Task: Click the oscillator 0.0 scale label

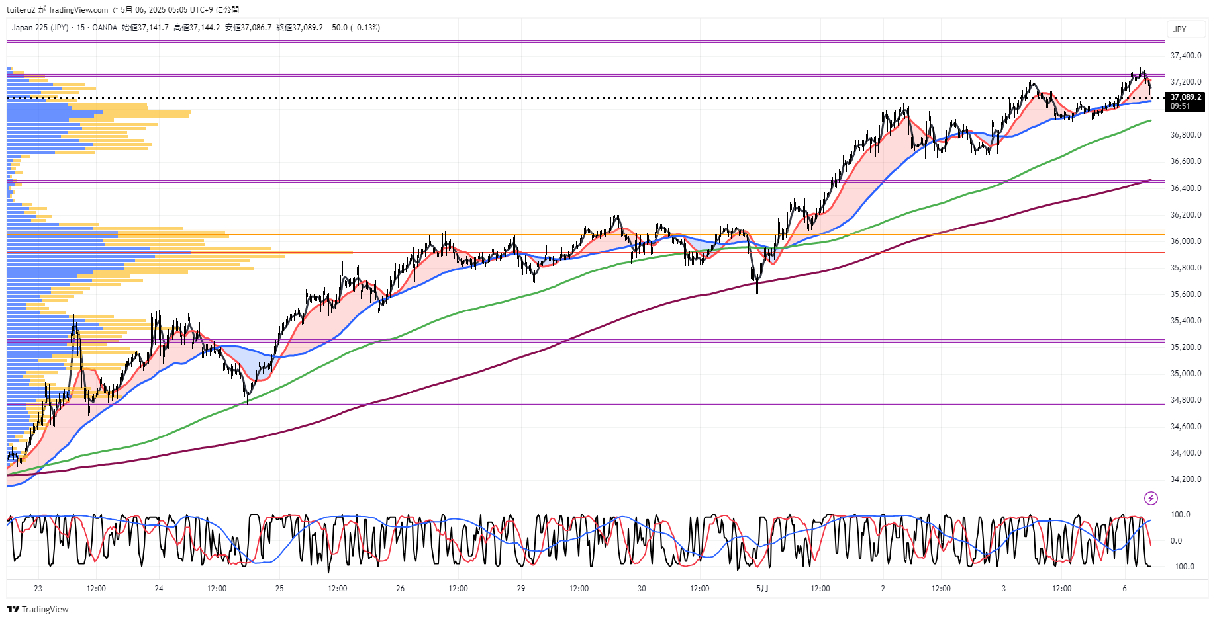Action: click(1176, 541)
